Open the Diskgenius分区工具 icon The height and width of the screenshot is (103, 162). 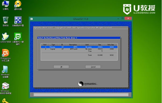point(6,55)
